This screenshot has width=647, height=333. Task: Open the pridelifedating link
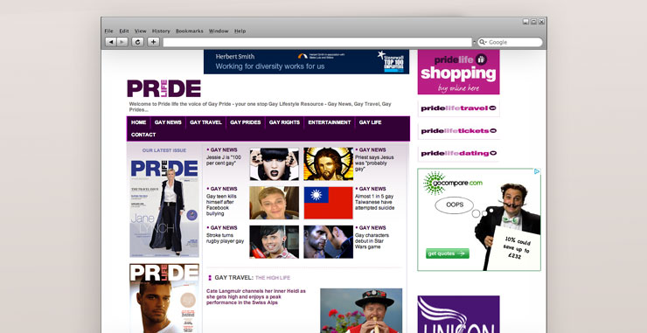click(458, 154)
